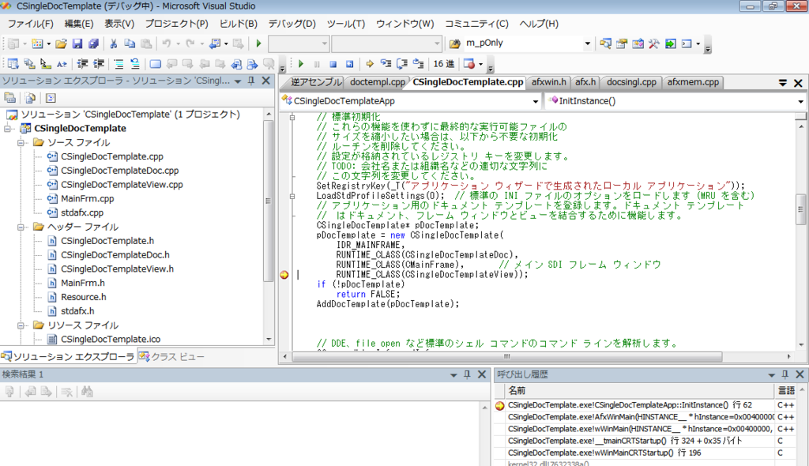809x466 pixels.
Task: Open the Toolbox hammer-and-wrench icon
Action: pyautogui.click(x=654, y=44)
